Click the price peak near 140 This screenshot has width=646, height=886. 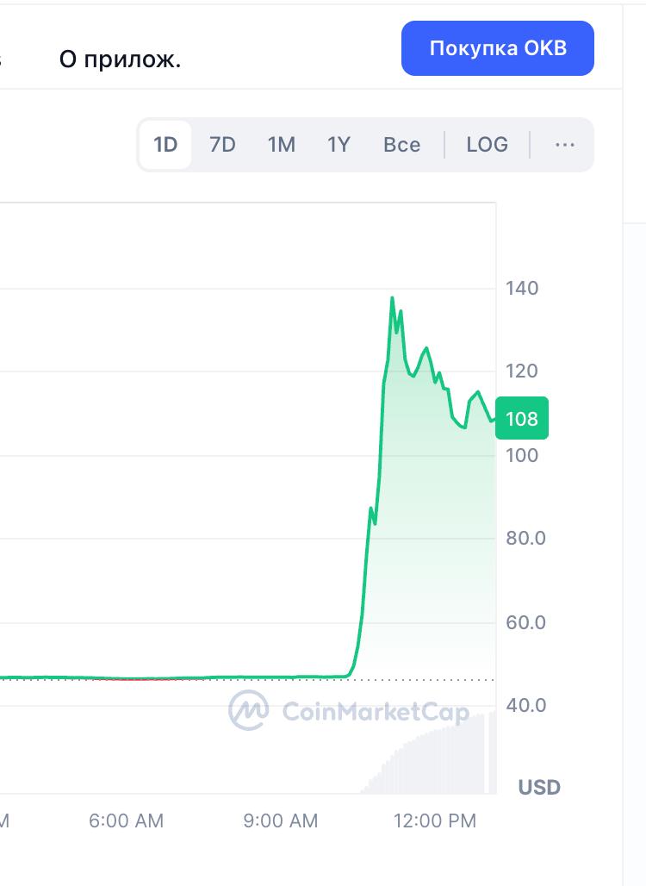coord(392,298)
